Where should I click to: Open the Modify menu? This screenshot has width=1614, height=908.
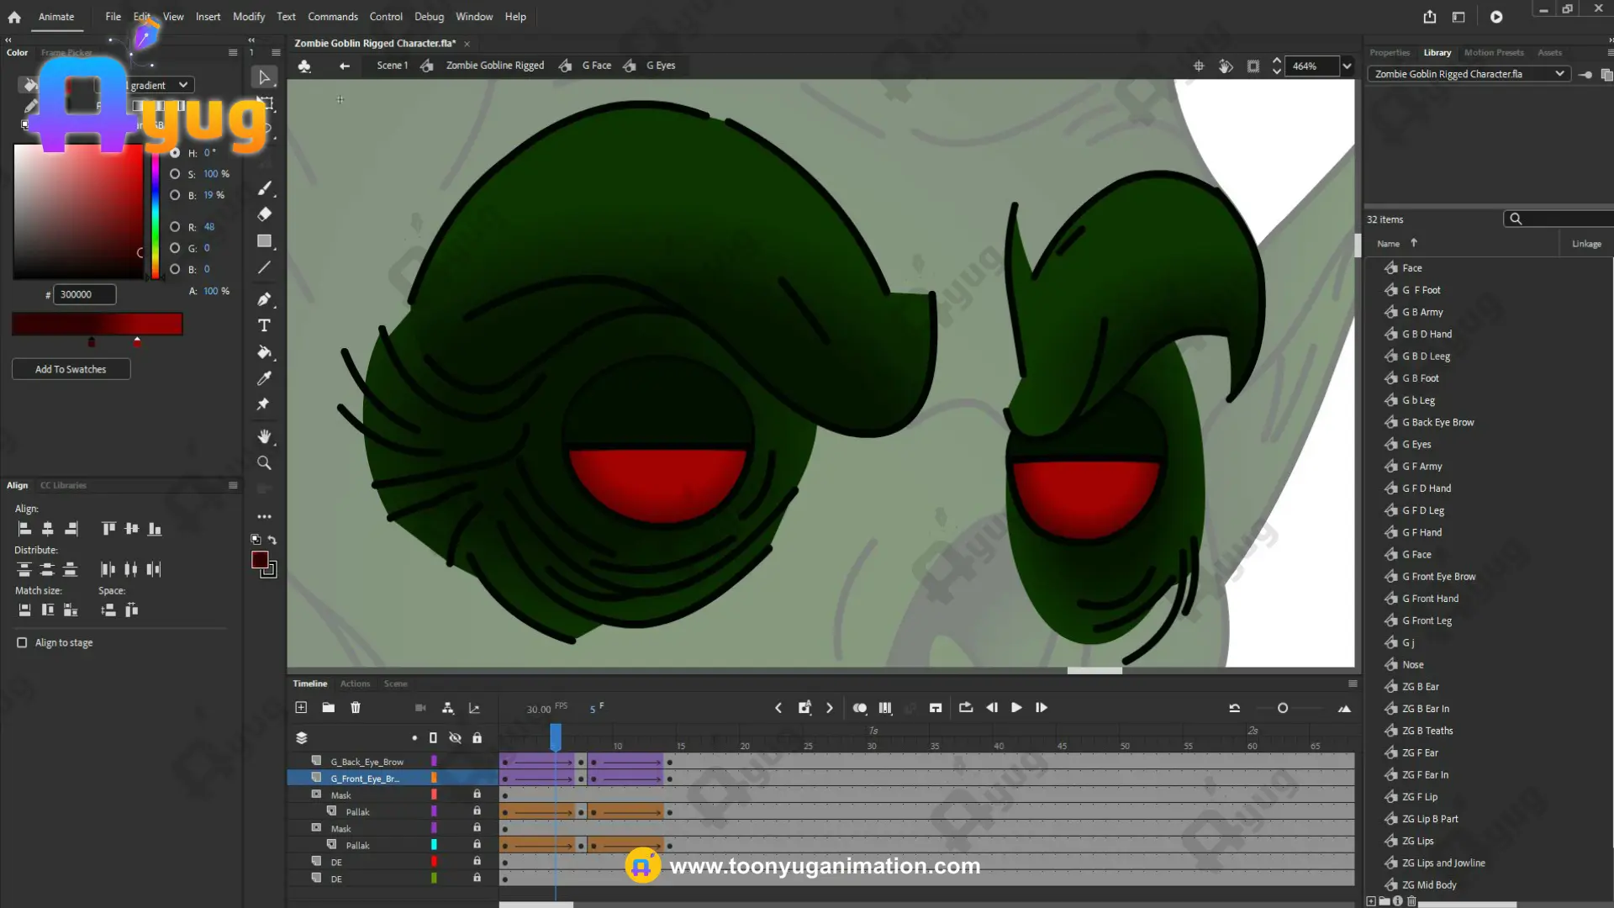tap(248, 17)
